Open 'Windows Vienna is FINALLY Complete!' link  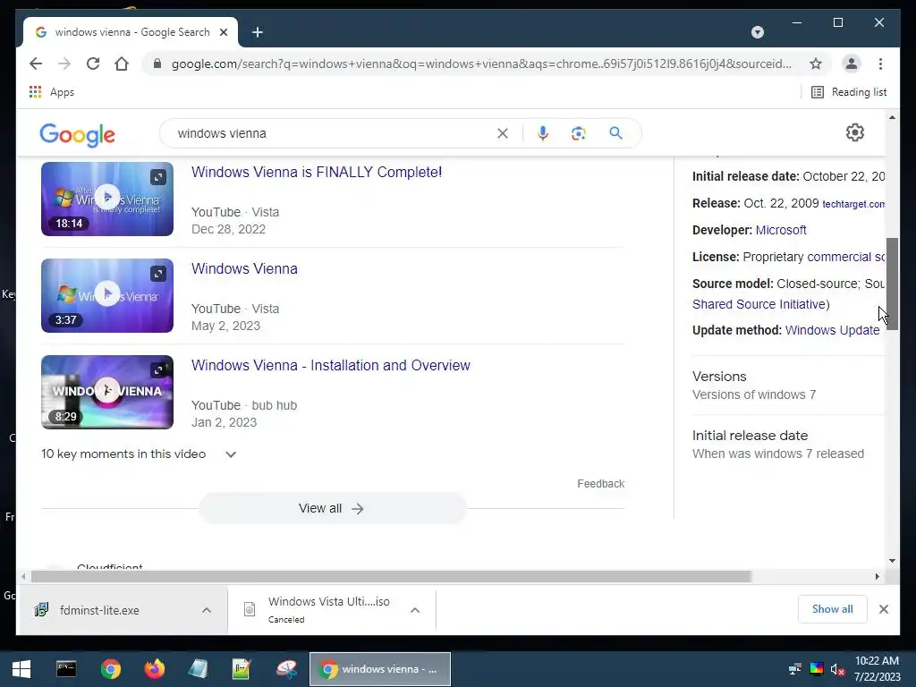[x=317, y=173]
